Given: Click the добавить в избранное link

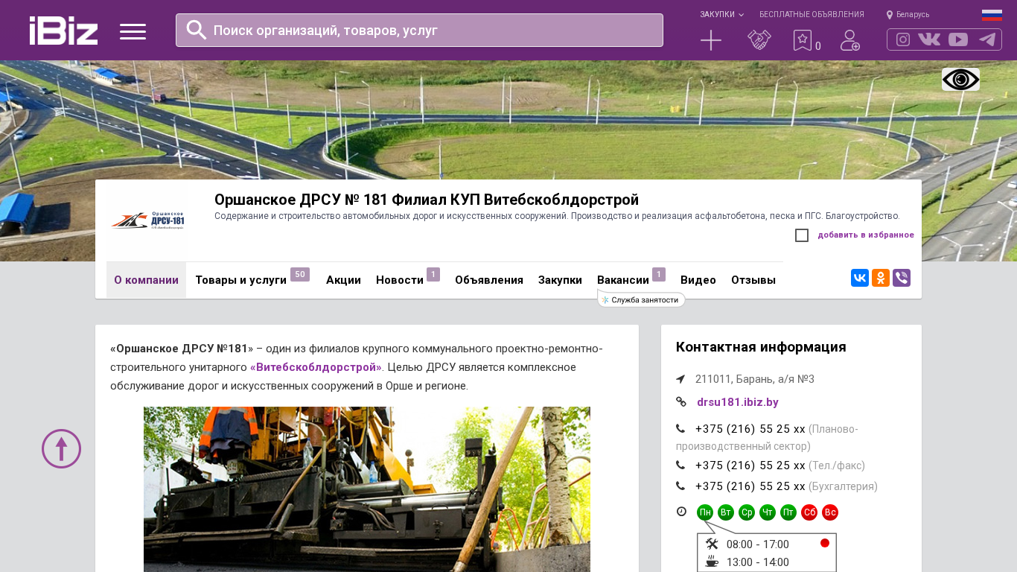Looking at the screenshot, I should tap(866, 235).
